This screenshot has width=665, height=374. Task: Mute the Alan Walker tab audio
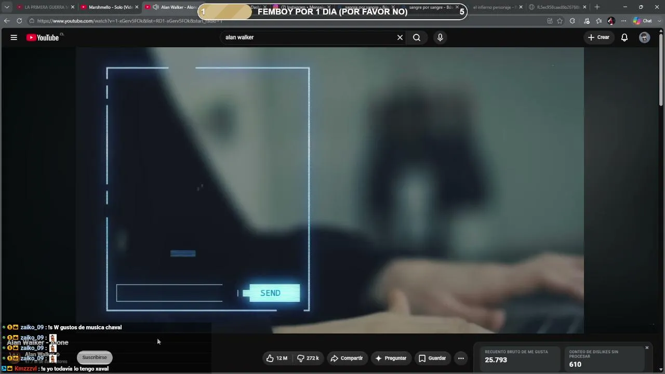click(x=155, y=7)
